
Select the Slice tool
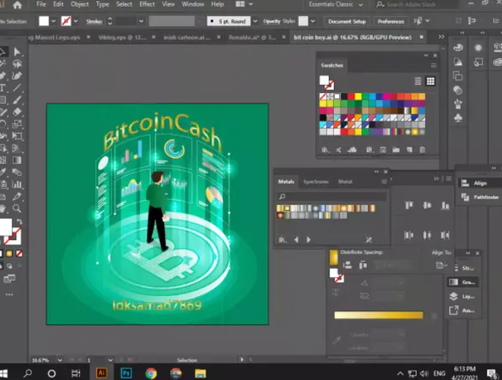point(17,196)
